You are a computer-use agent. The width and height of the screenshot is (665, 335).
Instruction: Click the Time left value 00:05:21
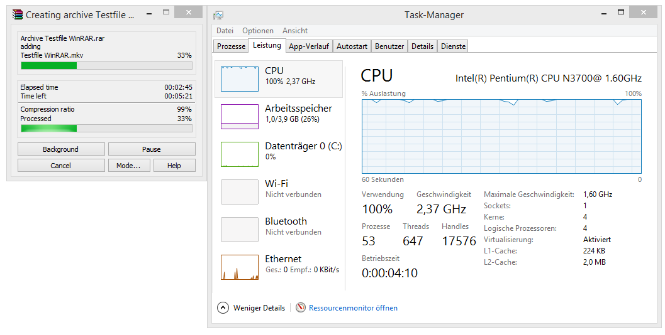coord(179,96)
